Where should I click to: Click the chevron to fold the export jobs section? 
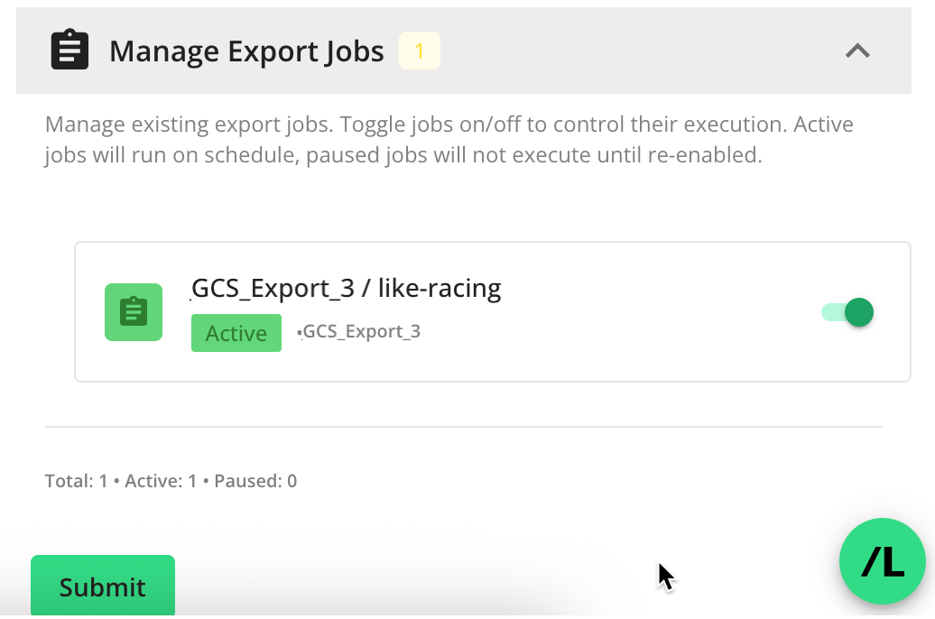[856, 51]
